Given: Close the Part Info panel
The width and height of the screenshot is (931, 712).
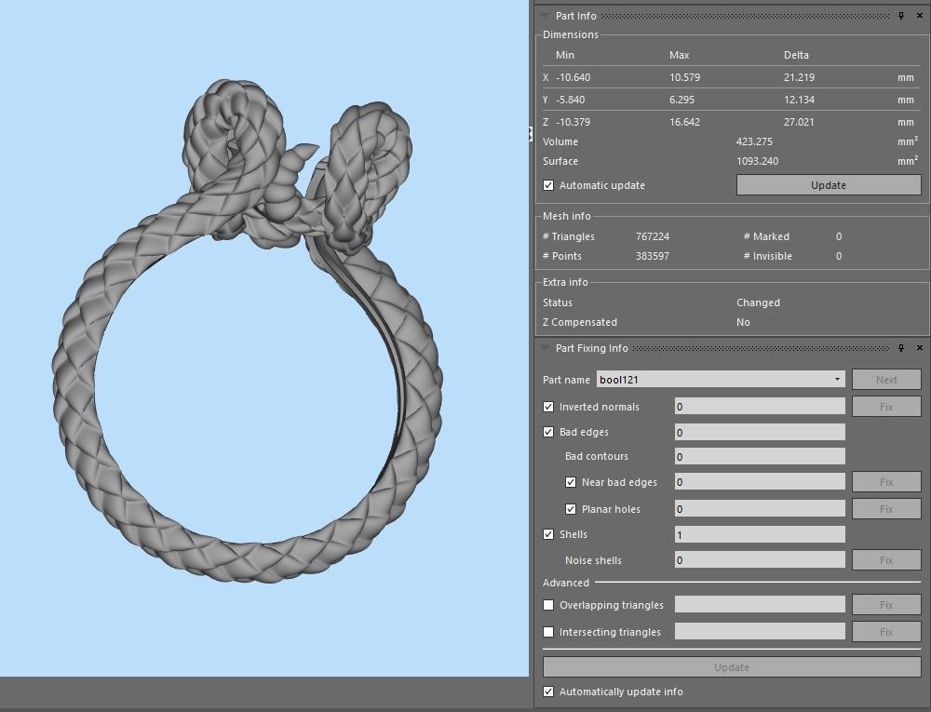Looking at the screenshot, I should pyautogui.click(x=920, y=16).
